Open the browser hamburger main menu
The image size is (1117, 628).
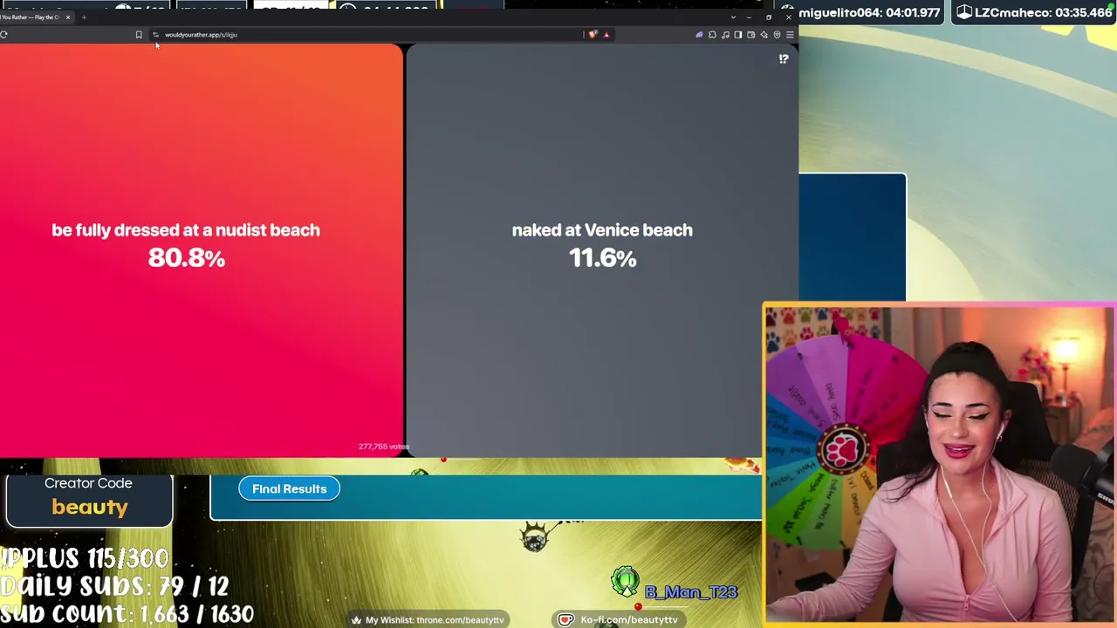click(x=790, y=35)
